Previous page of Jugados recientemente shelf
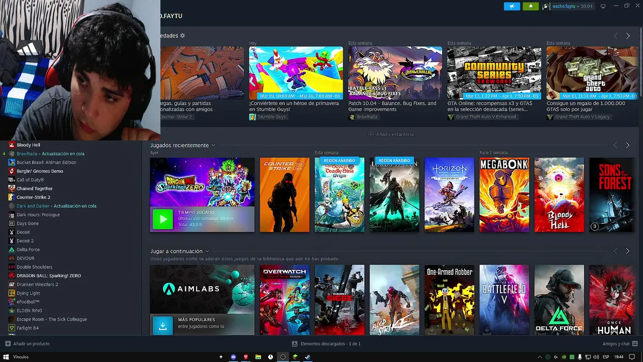643x362 pixels. 615,145
